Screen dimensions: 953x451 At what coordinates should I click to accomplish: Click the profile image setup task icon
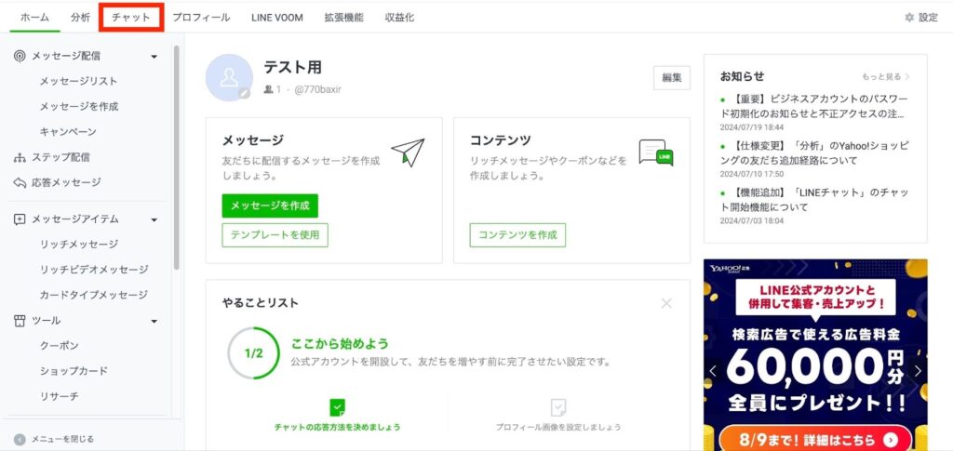point(558,406)
